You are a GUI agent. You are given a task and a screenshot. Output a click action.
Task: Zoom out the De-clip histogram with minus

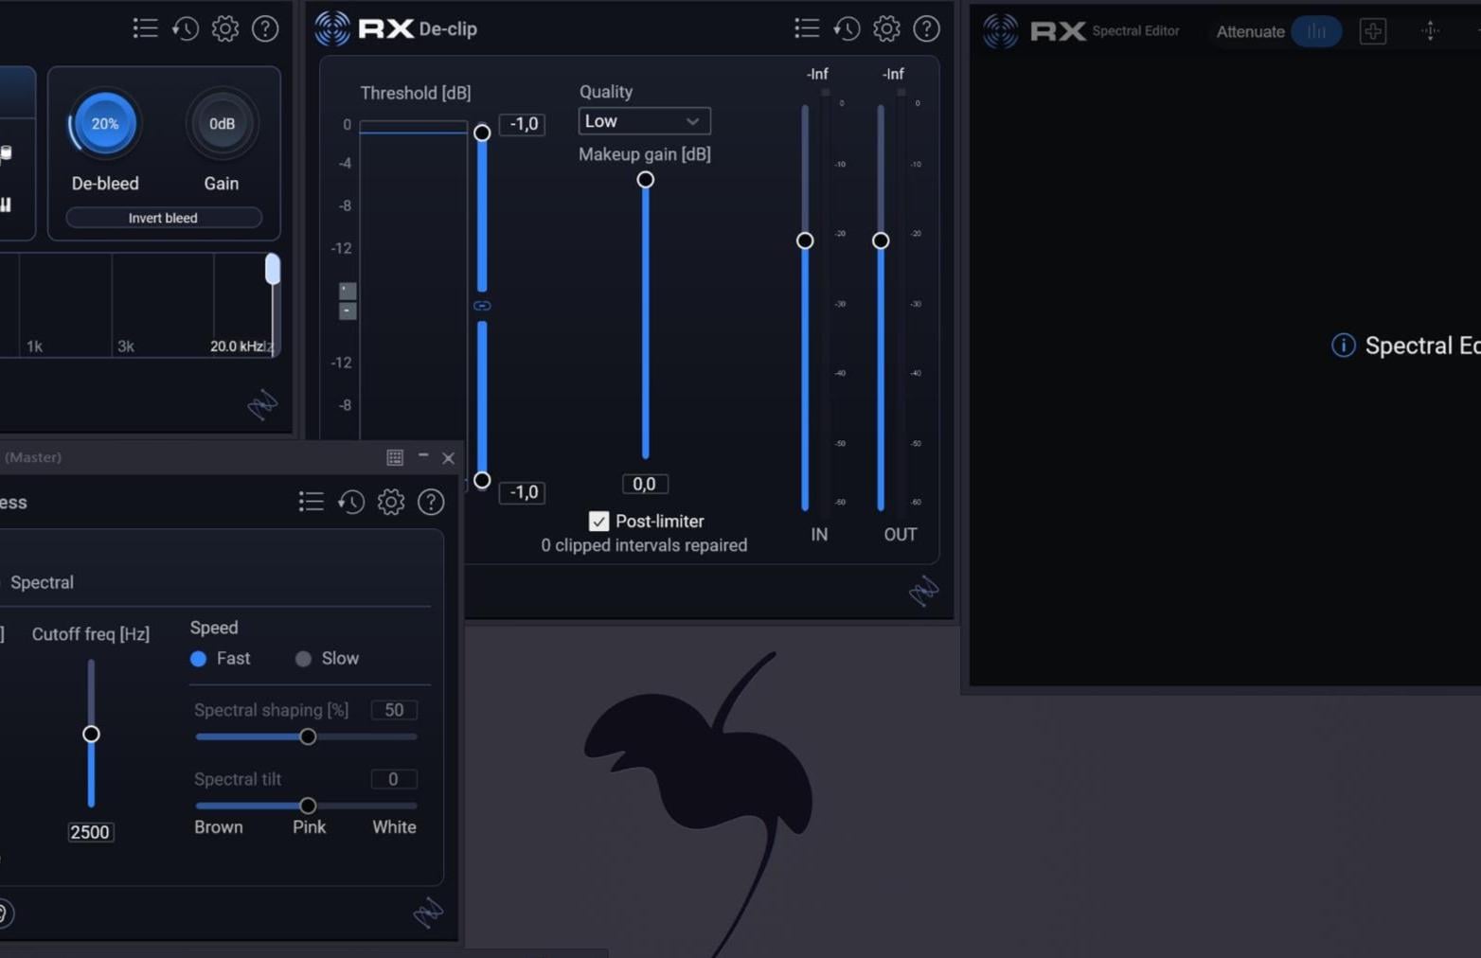click(x=348, y=310)
